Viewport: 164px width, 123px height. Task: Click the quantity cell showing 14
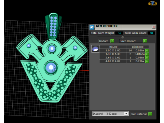point(130,51)
